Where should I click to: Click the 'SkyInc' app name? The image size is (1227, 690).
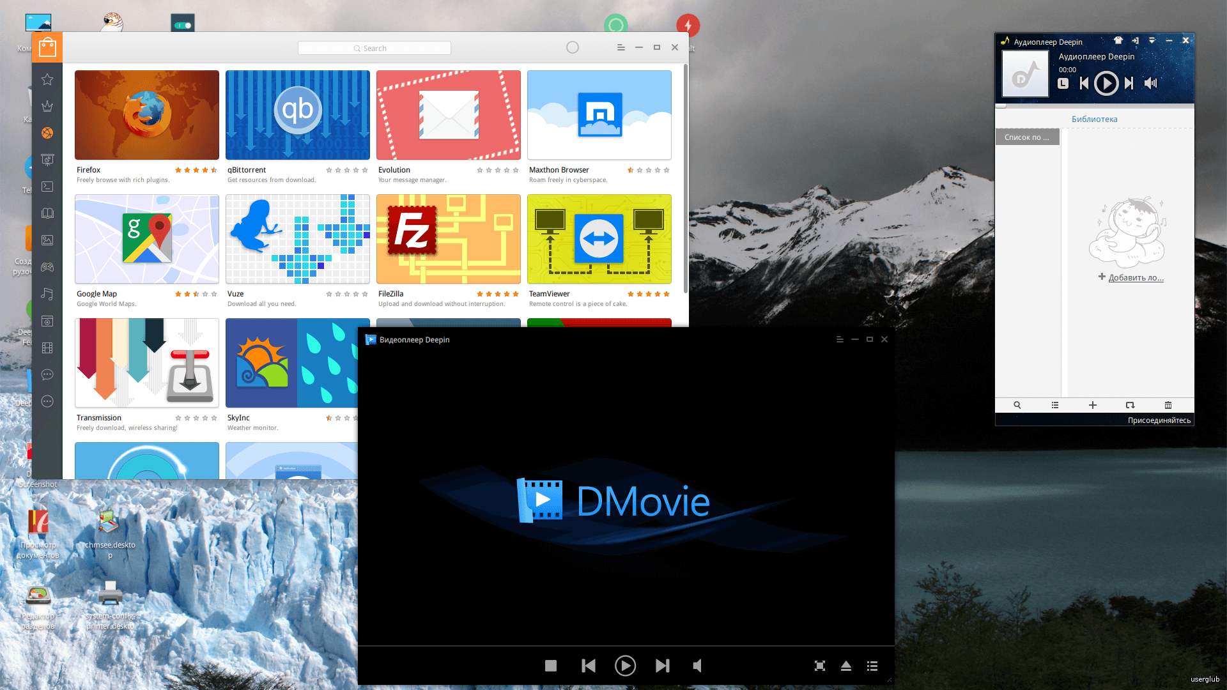click(238, 418)
